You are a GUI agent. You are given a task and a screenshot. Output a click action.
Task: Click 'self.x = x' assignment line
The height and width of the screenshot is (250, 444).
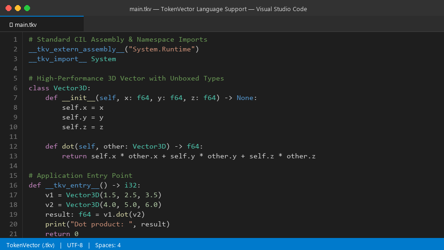click(83, 107)
